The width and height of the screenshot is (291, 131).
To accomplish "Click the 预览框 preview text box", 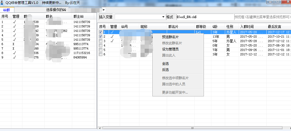I will pyautogui.click(x=263, y=17).
